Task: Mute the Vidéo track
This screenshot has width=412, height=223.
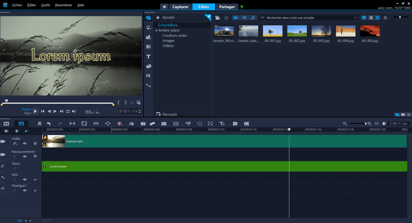Action: pyautogui.click(x=25, y=143)
